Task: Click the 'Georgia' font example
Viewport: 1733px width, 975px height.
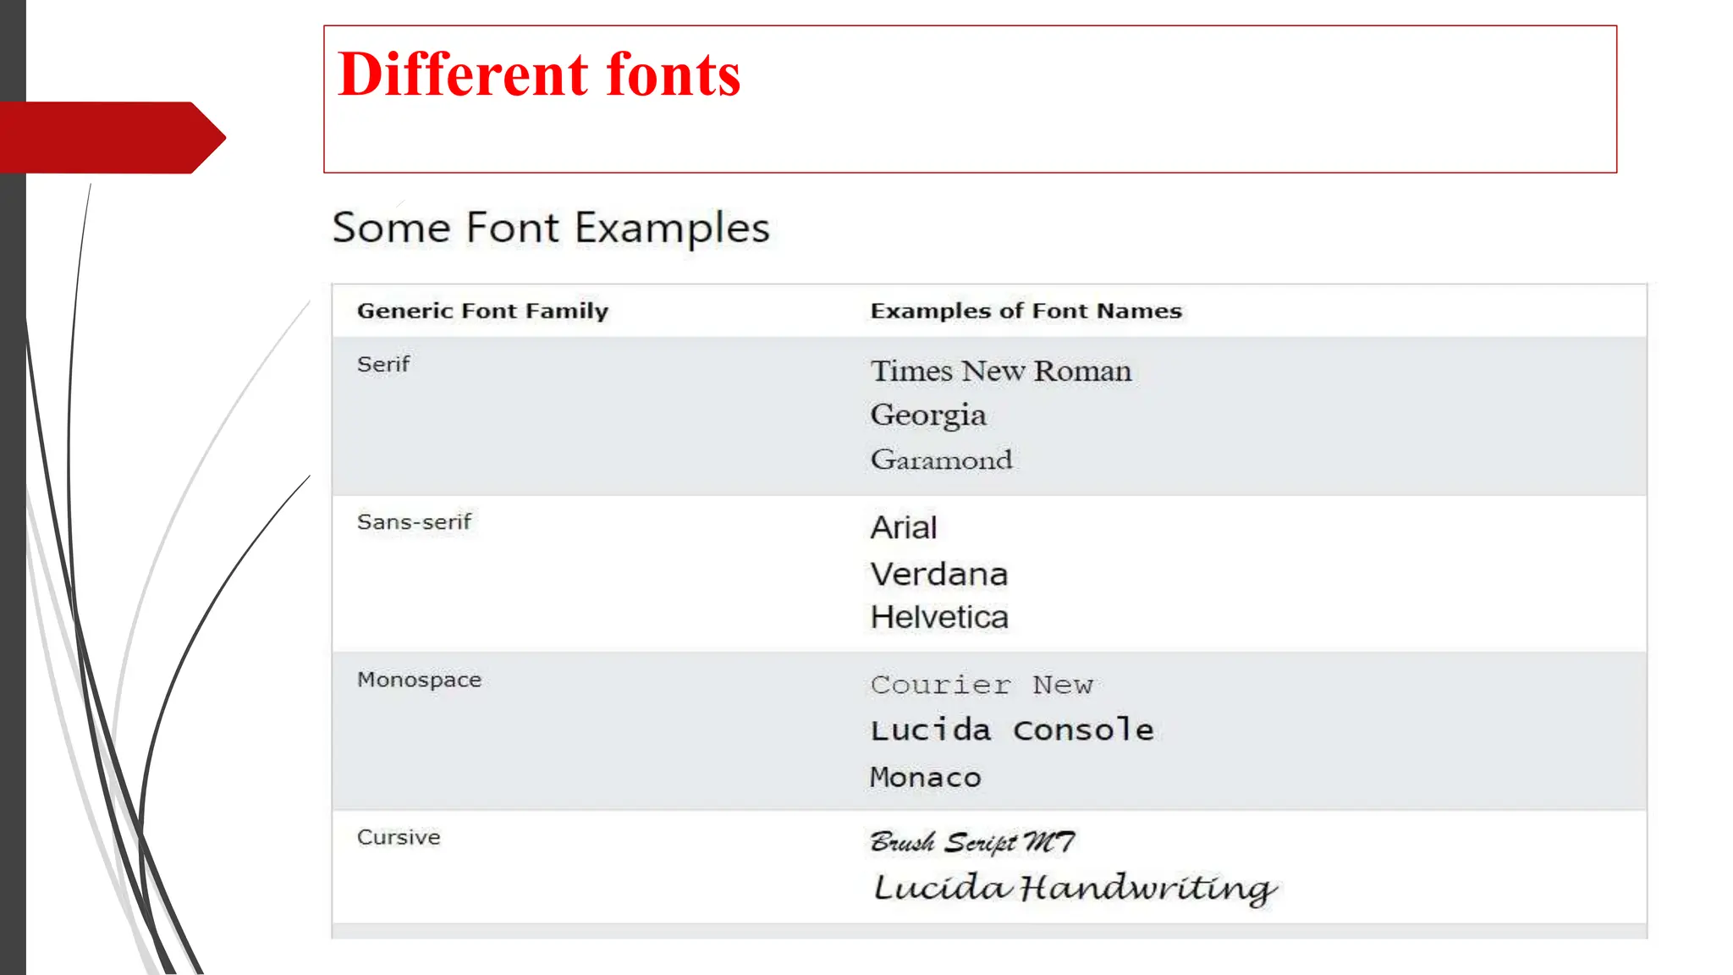Action: pos(928,416)
